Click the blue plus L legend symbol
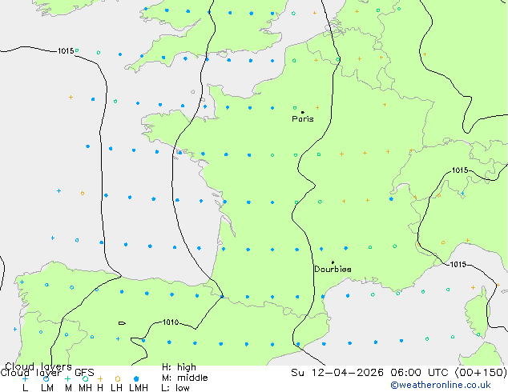Viewport: 508px width, 392px height. point(25,378)
